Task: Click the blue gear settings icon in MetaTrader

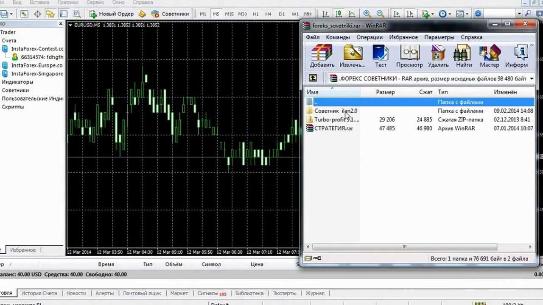Action: tap(478, 14)
